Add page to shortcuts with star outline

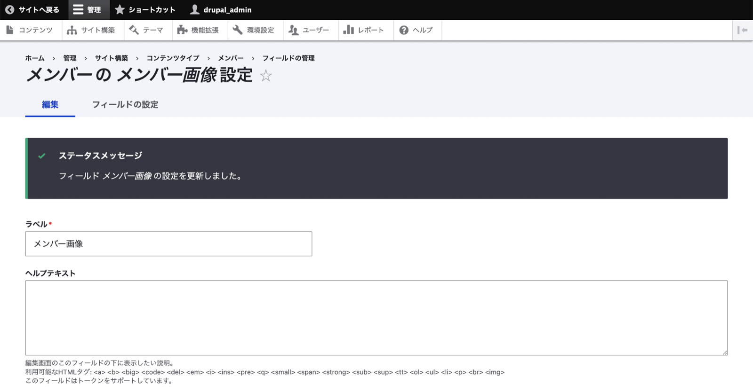[266, 76]
